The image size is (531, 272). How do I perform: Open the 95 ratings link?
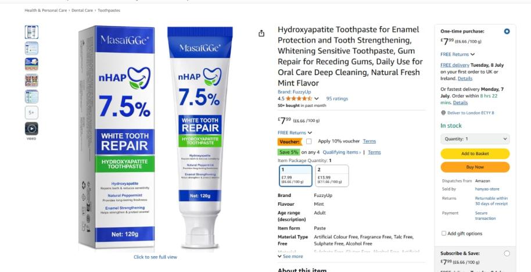coord(337,99)
